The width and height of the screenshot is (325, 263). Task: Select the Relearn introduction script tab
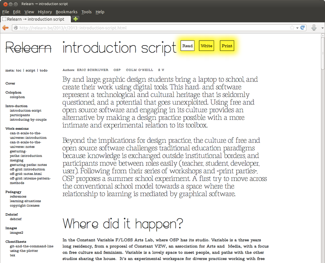(x=36, y=19)
